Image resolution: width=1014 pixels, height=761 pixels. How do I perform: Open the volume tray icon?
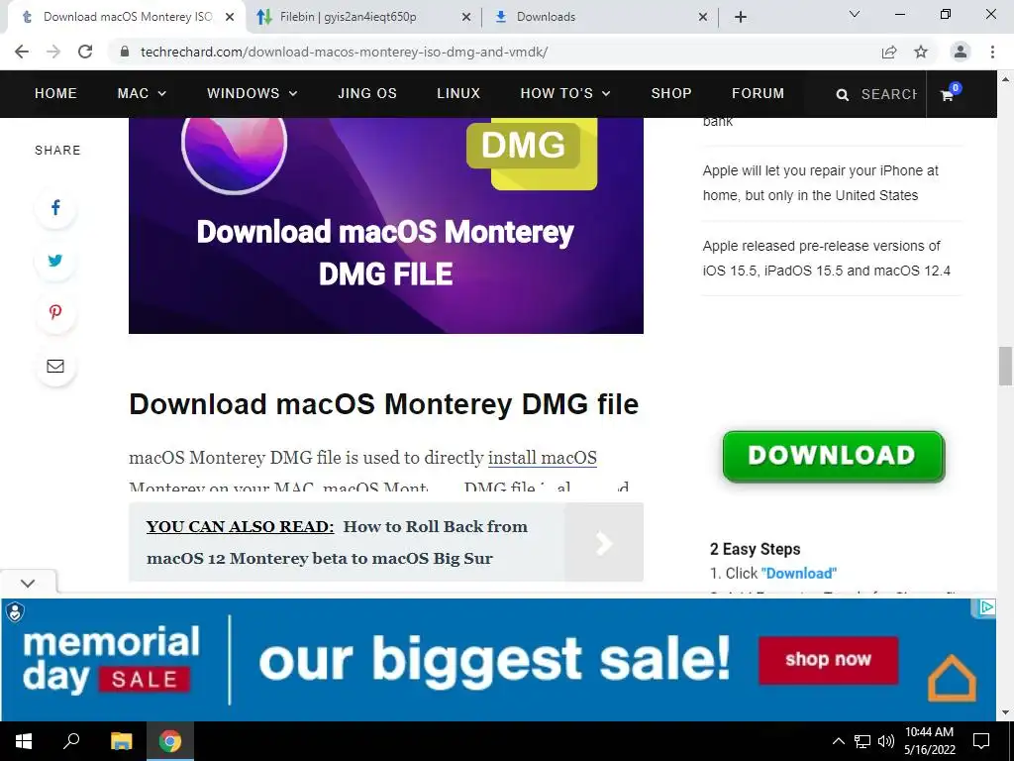[x=886, y=741]
